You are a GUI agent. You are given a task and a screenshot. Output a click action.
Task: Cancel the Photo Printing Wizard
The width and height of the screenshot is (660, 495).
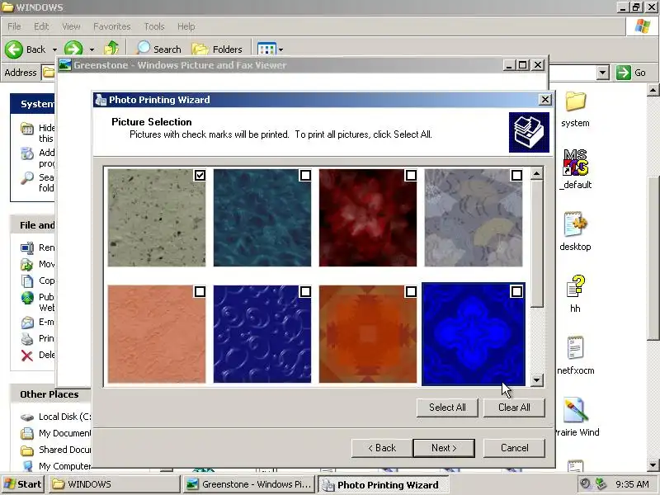[514, 448]
